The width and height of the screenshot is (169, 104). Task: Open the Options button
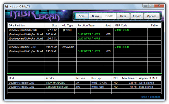[152, 16]
